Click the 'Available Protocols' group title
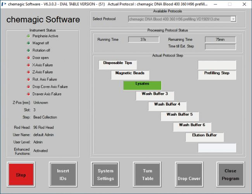 pos(167,11)
